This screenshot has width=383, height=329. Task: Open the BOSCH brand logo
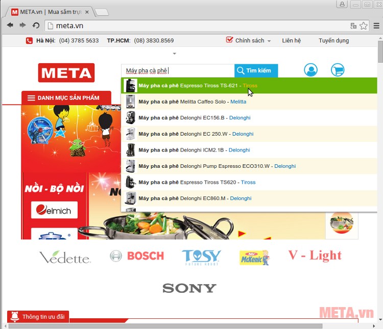137,256
